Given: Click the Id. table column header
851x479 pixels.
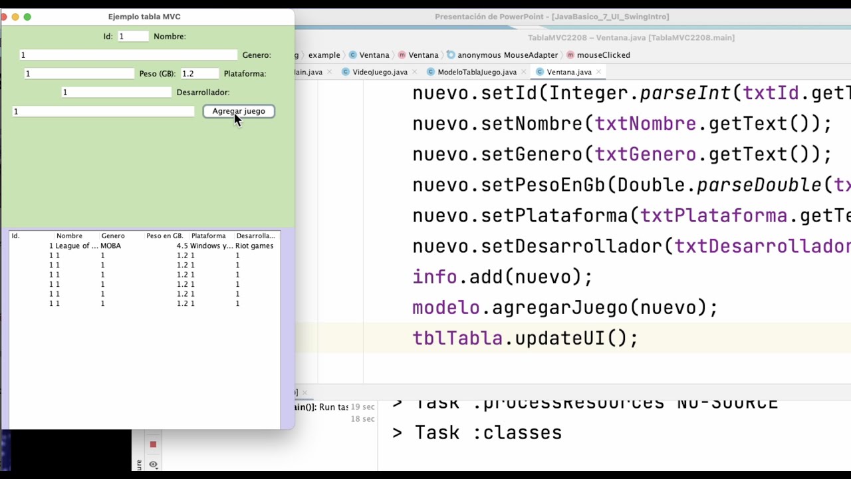Looking at the screenshot, I should tap(32, 236).
